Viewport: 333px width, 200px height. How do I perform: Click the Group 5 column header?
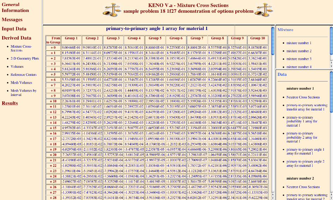pos(155,38)
